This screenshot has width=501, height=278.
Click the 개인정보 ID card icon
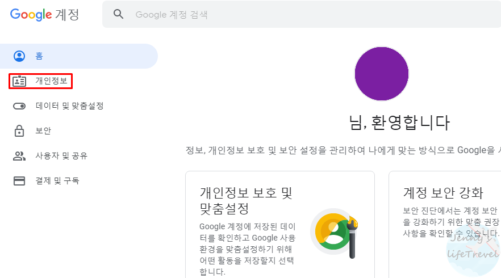(x=19, y=81)
